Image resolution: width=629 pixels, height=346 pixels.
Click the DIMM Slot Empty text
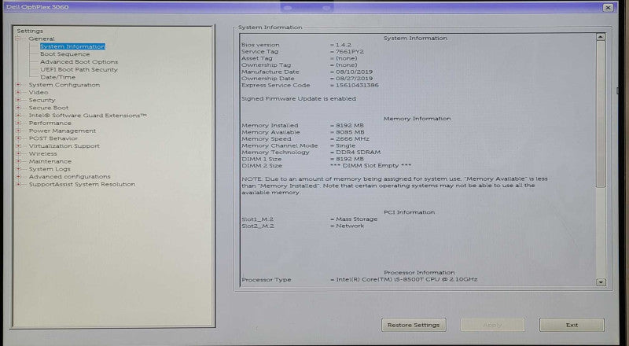click(x=370, y=165)
